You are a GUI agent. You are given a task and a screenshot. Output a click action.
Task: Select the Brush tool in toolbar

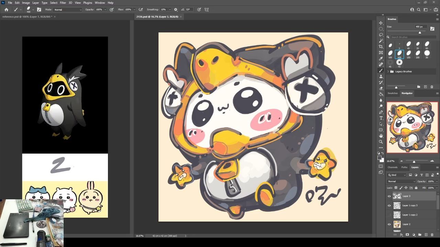coord(381,70)
